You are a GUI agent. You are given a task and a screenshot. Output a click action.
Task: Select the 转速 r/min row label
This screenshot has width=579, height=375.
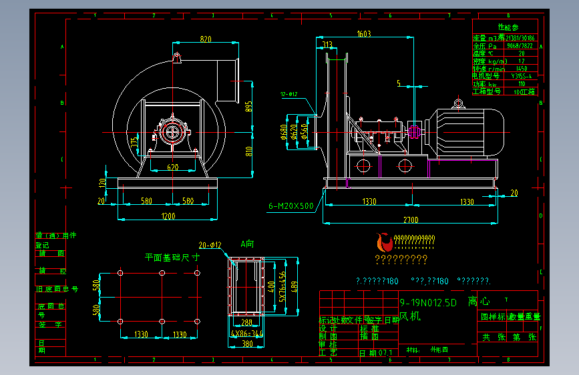pyautogui.click(x=489, y=69)
